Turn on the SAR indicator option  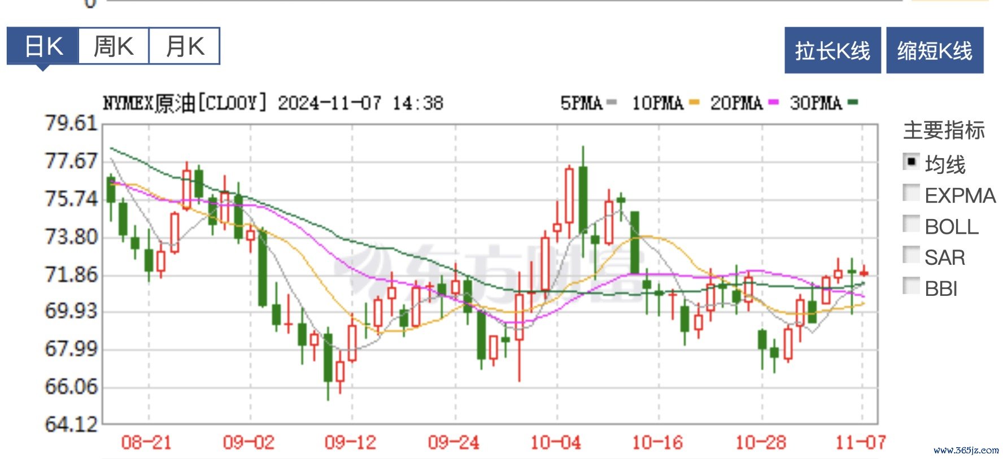click(910, 256)
